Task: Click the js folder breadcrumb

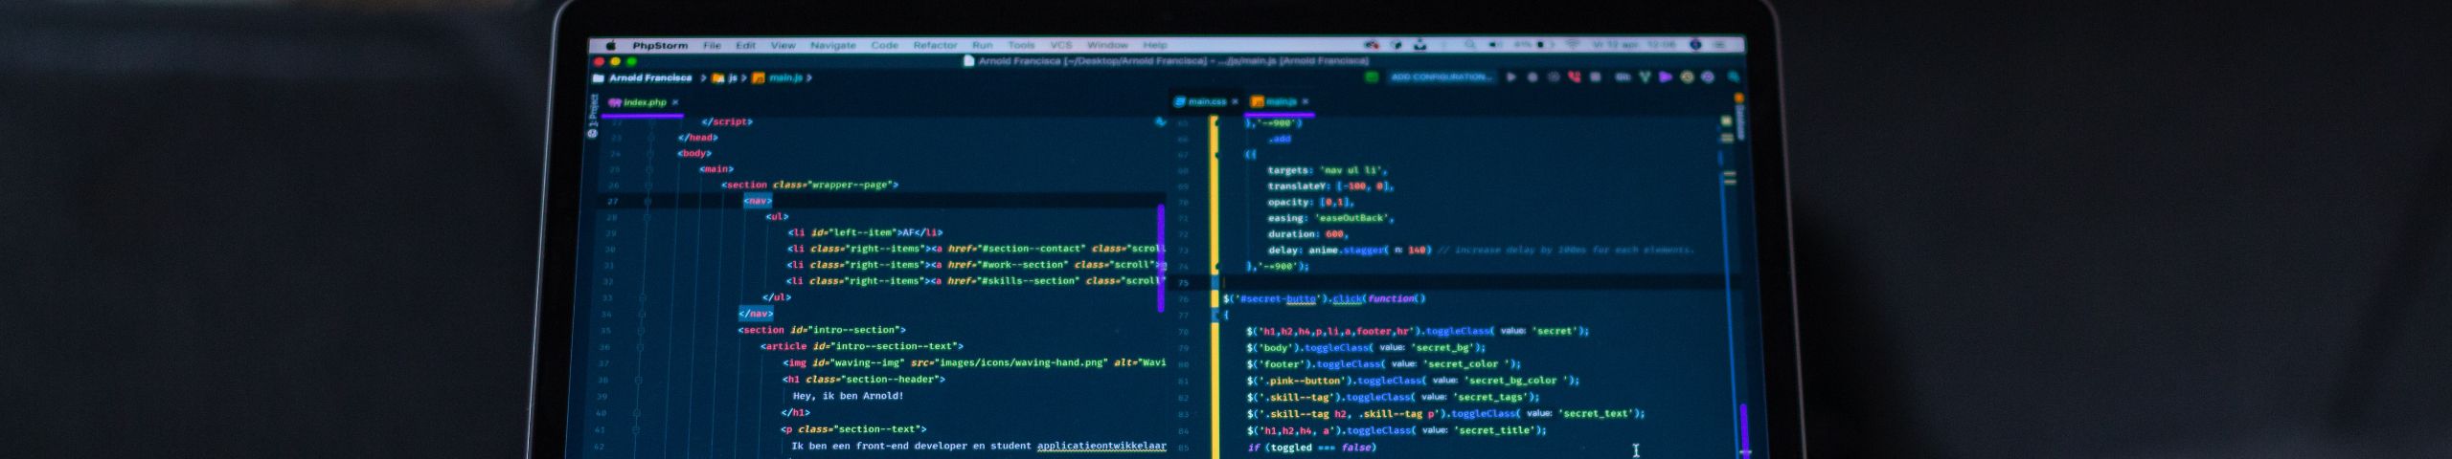Action: pyautogui.click(x=726, y=78)
